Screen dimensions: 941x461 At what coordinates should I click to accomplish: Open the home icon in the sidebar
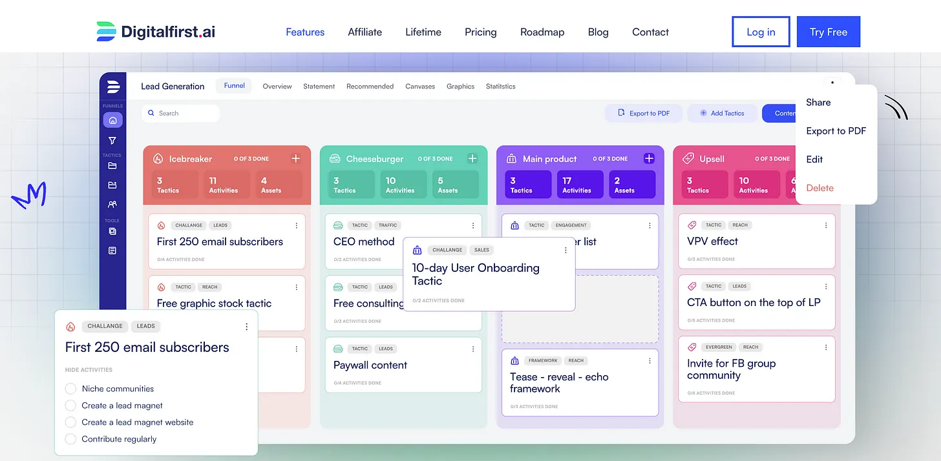112,120
